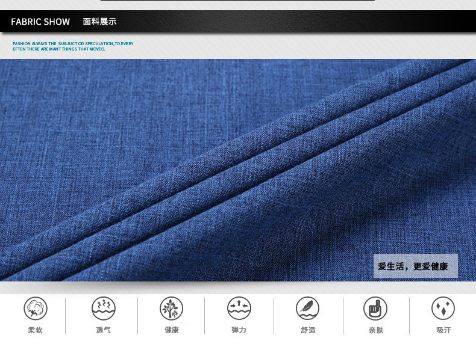Image resolution: width=476 pixels, height=344 pixels.
Task: Click the breathable steam icon above 透气
Action: point(104,309)
